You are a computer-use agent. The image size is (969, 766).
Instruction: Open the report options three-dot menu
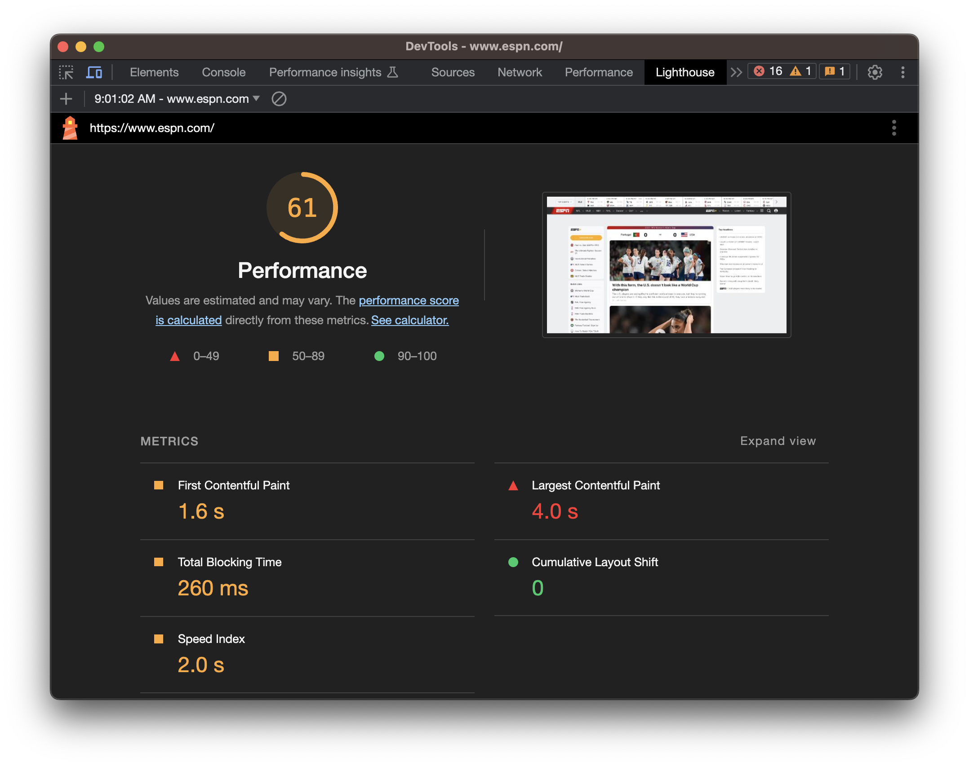point(894,128)
